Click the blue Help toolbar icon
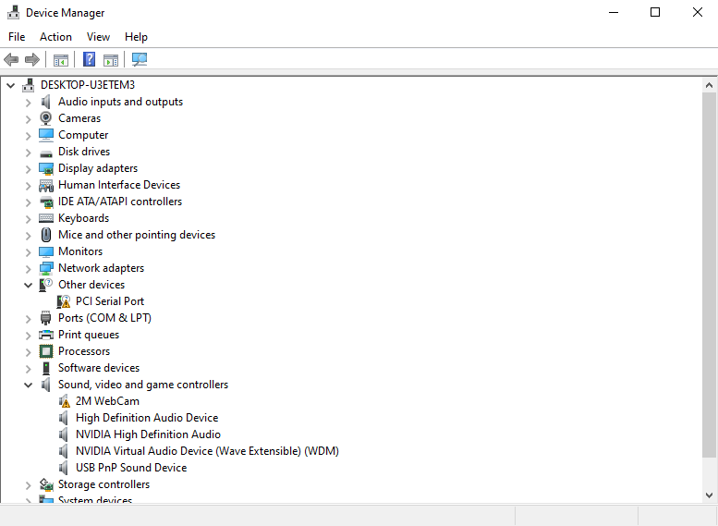The height and width of the screenshot is (526, 718). coord(89,59)
